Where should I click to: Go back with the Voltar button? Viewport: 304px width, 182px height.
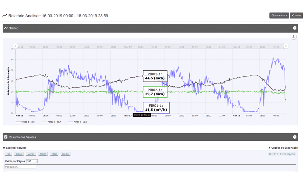click(x=296, y=15)
